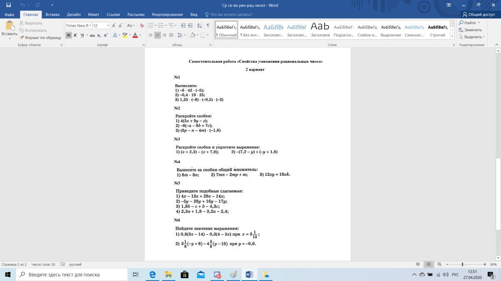
Task: Switch to the Макет tab
Action: [94, 15]
